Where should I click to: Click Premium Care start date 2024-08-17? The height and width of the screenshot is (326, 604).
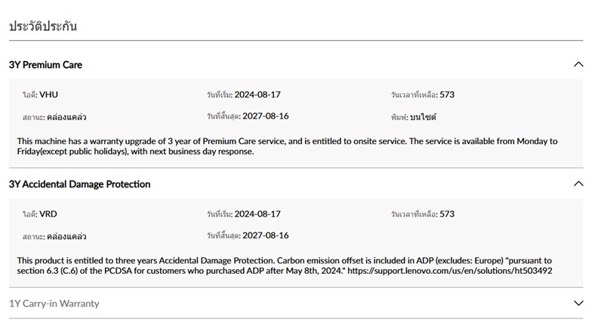pyautogui.click(x=257, y=95)
